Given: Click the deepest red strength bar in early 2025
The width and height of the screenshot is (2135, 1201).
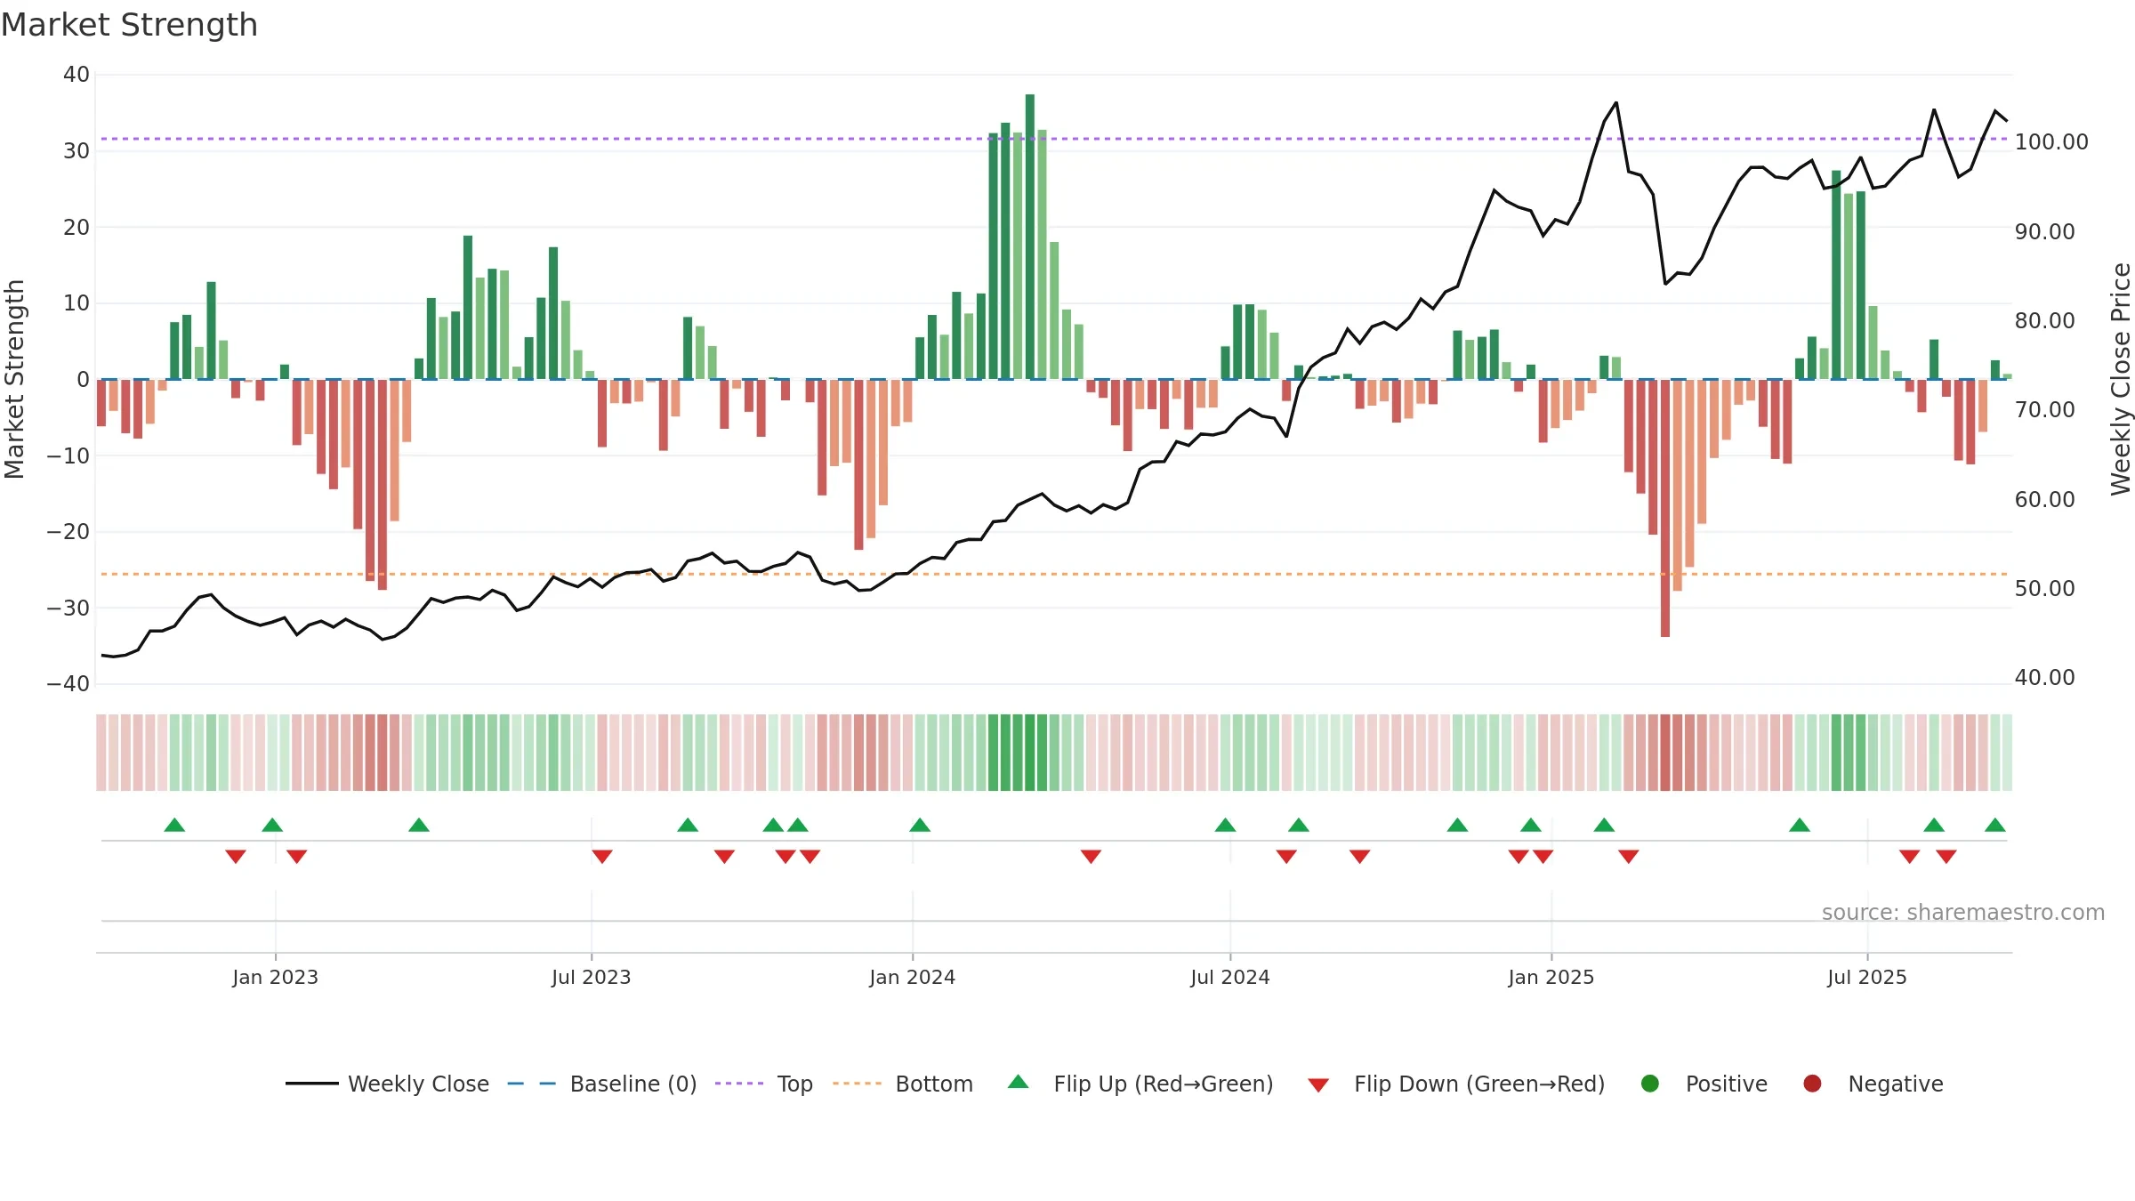Looking at the screenshot, I should (1665, 508).
